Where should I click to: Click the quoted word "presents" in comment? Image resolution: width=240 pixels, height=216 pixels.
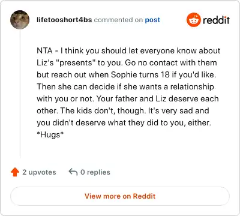76,63
